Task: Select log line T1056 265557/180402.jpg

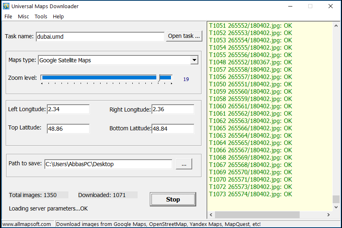Action: coord(250,77)
